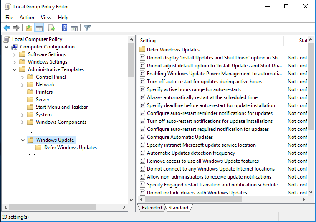The image size is (316, 222).
Task: Expand the Software Settings tree node
Action: click(x=15, y=54)
